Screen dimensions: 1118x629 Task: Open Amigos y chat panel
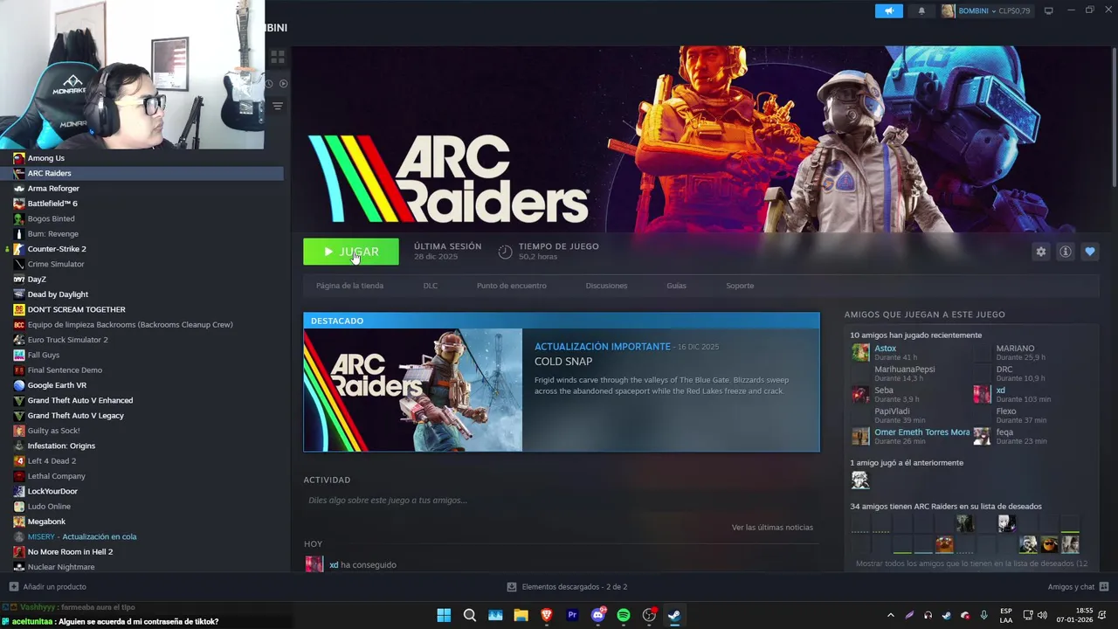coord(1078,587)
